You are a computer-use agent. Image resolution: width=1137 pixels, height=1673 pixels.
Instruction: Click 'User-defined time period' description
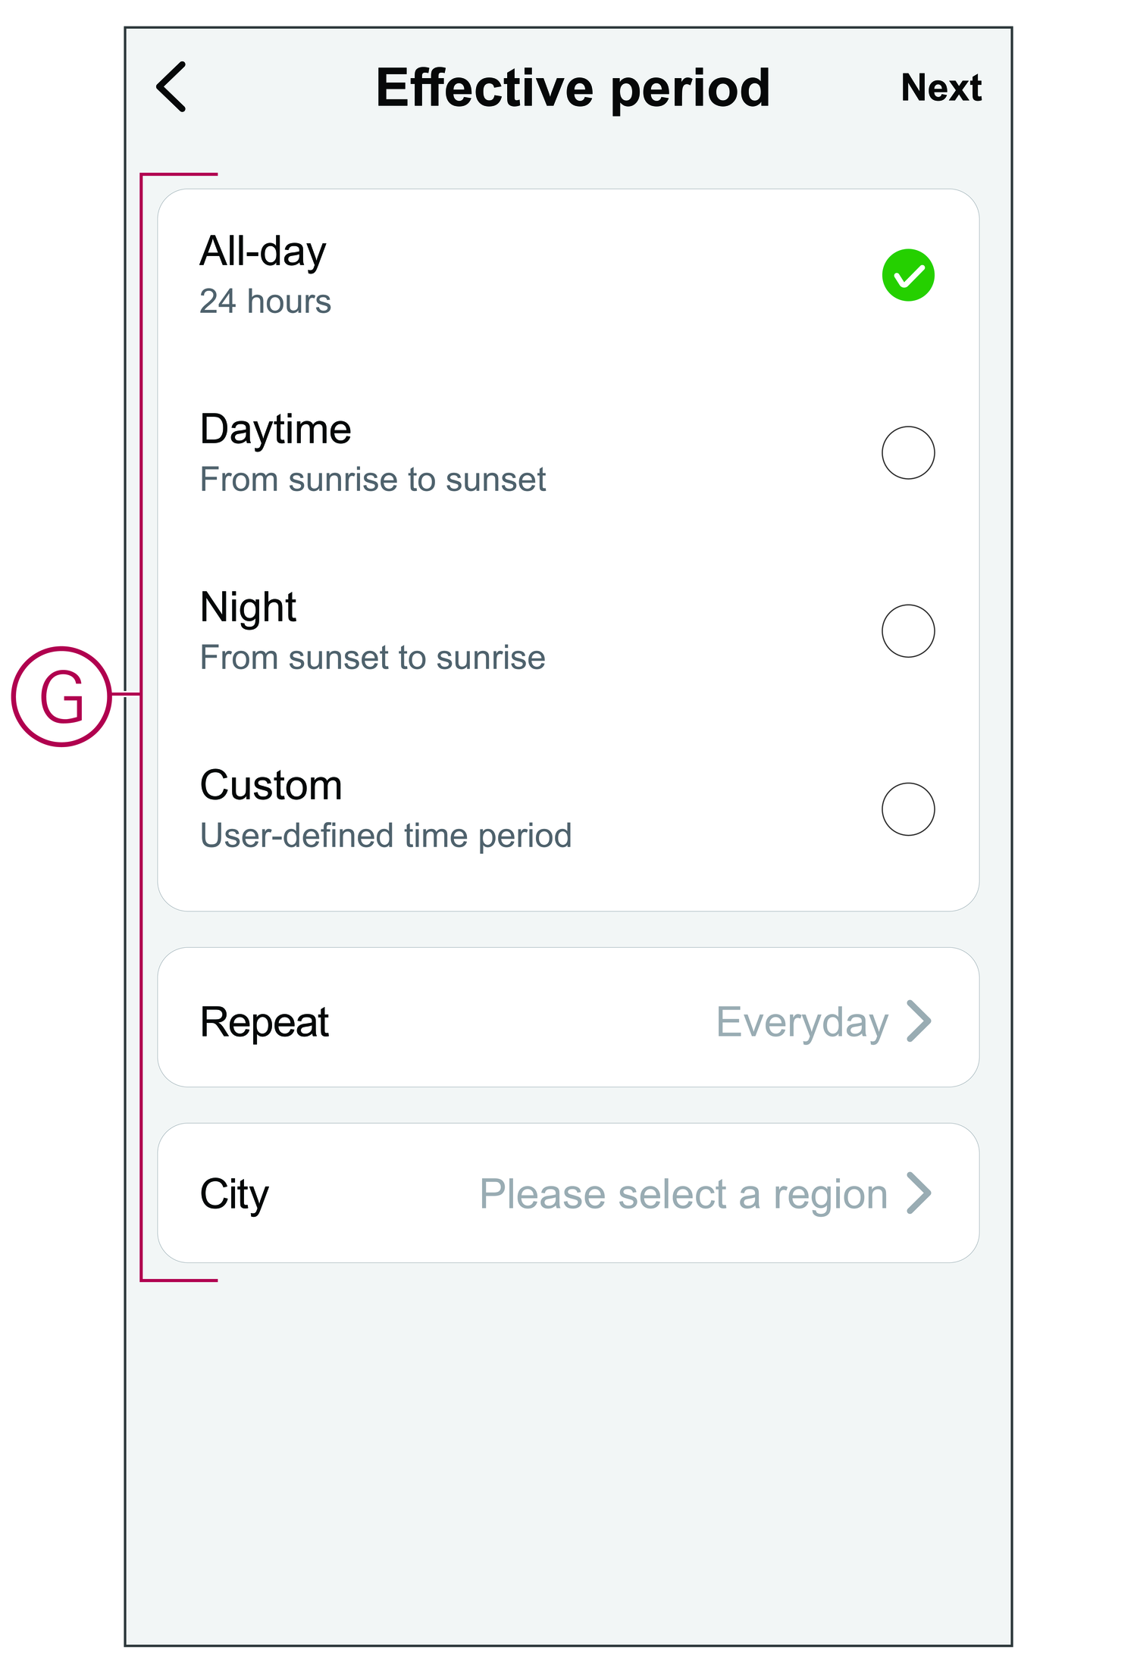[x=386, y=836]
